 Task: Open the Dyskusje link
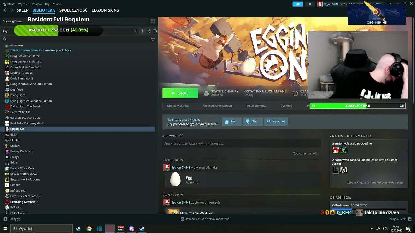(287, 106)
